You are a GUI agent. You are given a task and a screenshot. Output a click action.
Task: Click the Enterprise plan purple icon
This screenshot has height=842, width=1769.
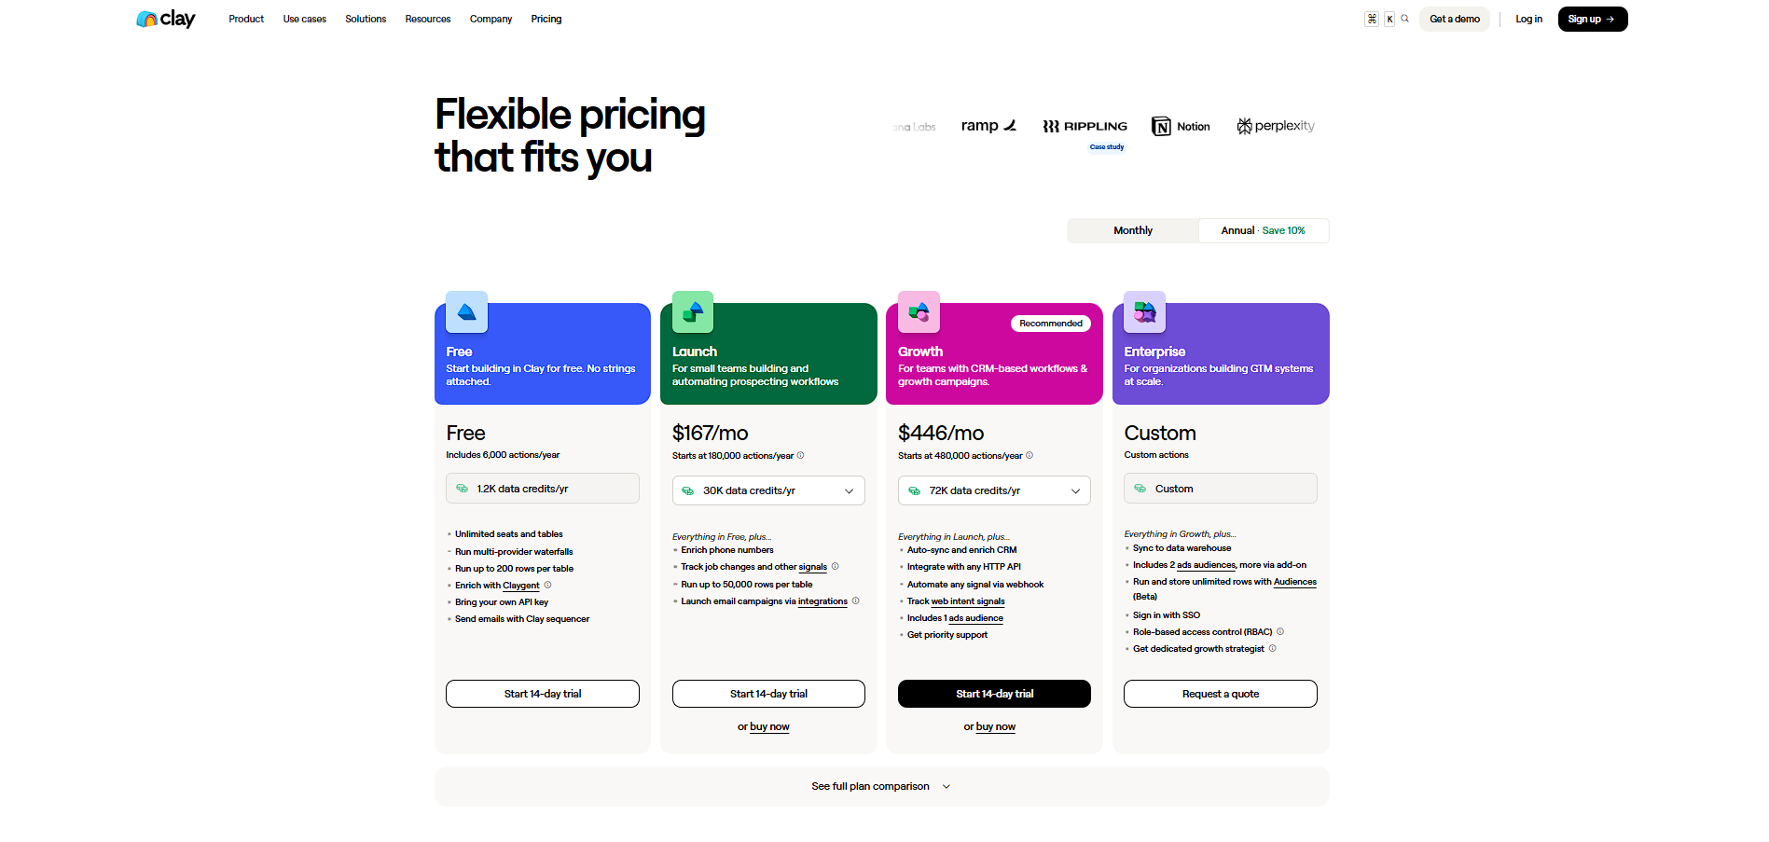point(1144,312)
